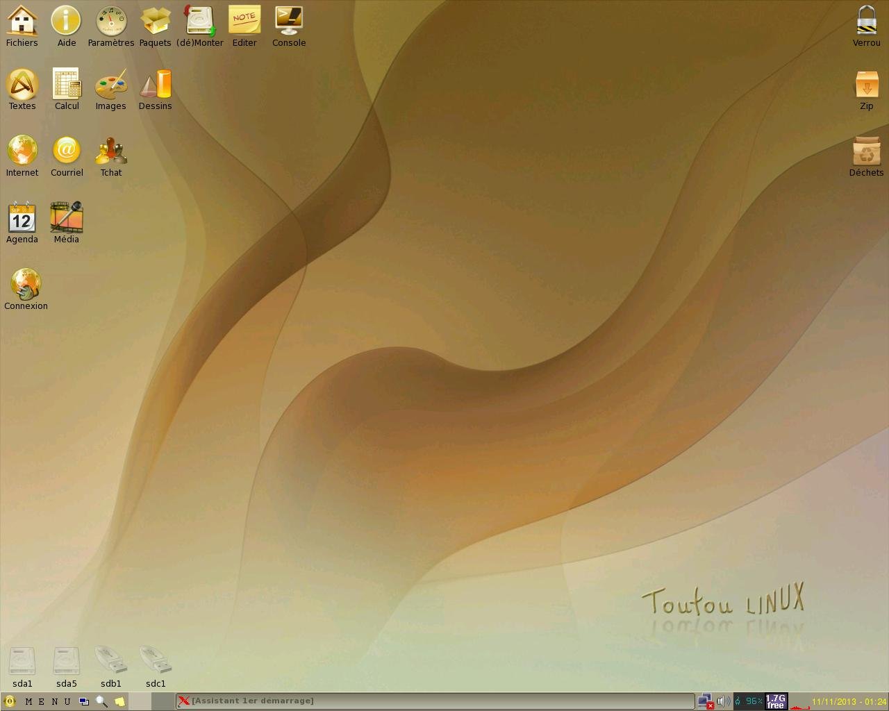
Task: Select the Assistant 1er démarrage taskbar item
Action: pyautogui.click(x=434, y=701)
